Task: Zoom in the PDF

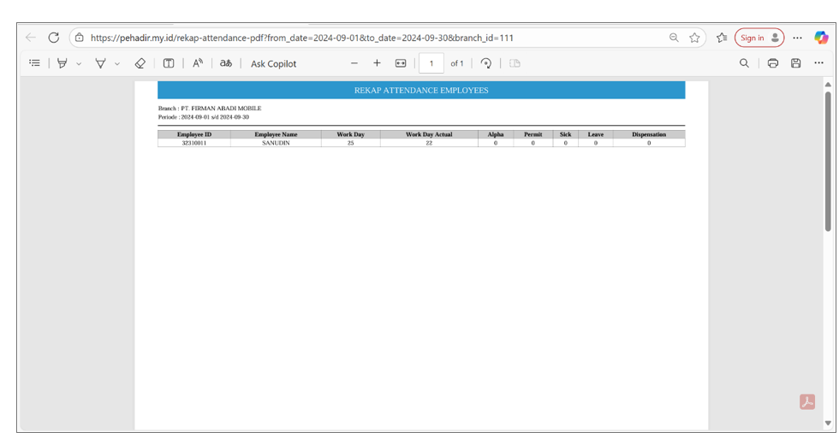Action: (378, 63)
